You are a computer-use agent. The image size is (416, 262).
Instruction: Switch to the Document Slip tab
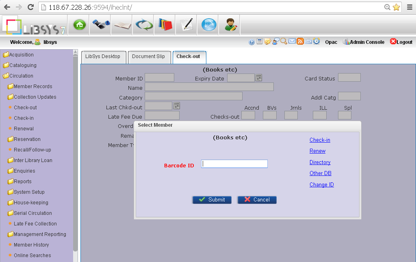pos(149,57)
